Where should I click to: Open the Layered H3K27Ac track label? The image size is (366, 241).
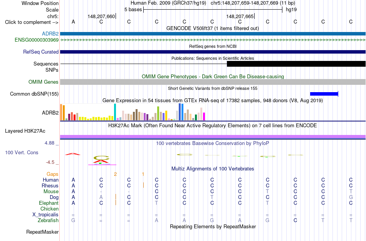25,131
